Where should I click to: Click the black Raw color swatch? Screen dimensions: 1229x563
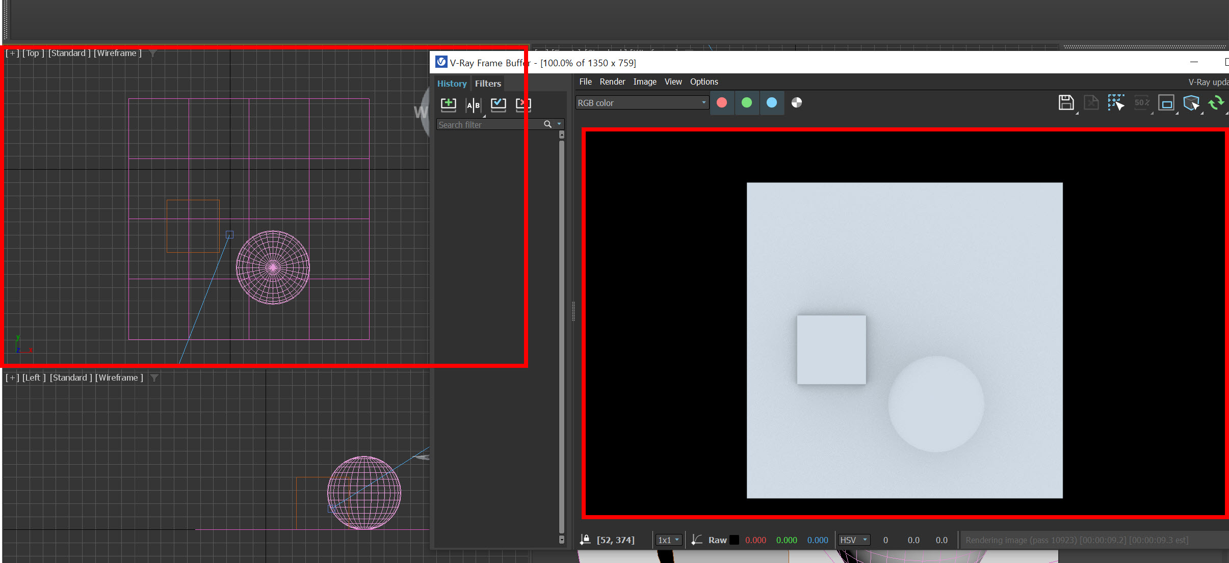(x=735, y=540)
